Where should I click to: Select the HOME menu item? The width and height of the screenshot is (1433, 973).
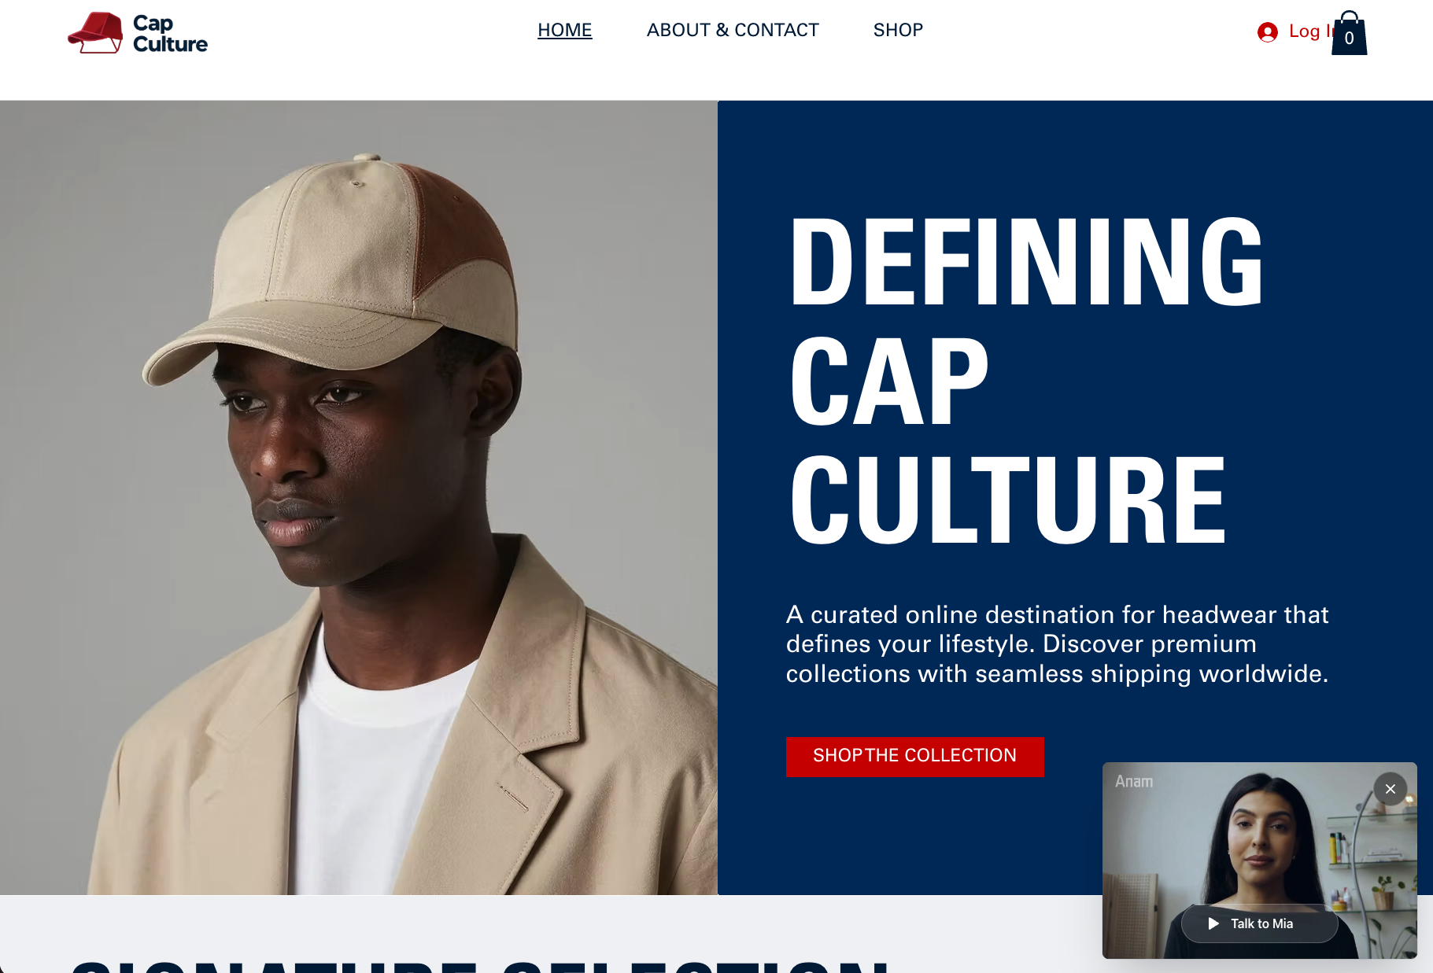(565, 30)
